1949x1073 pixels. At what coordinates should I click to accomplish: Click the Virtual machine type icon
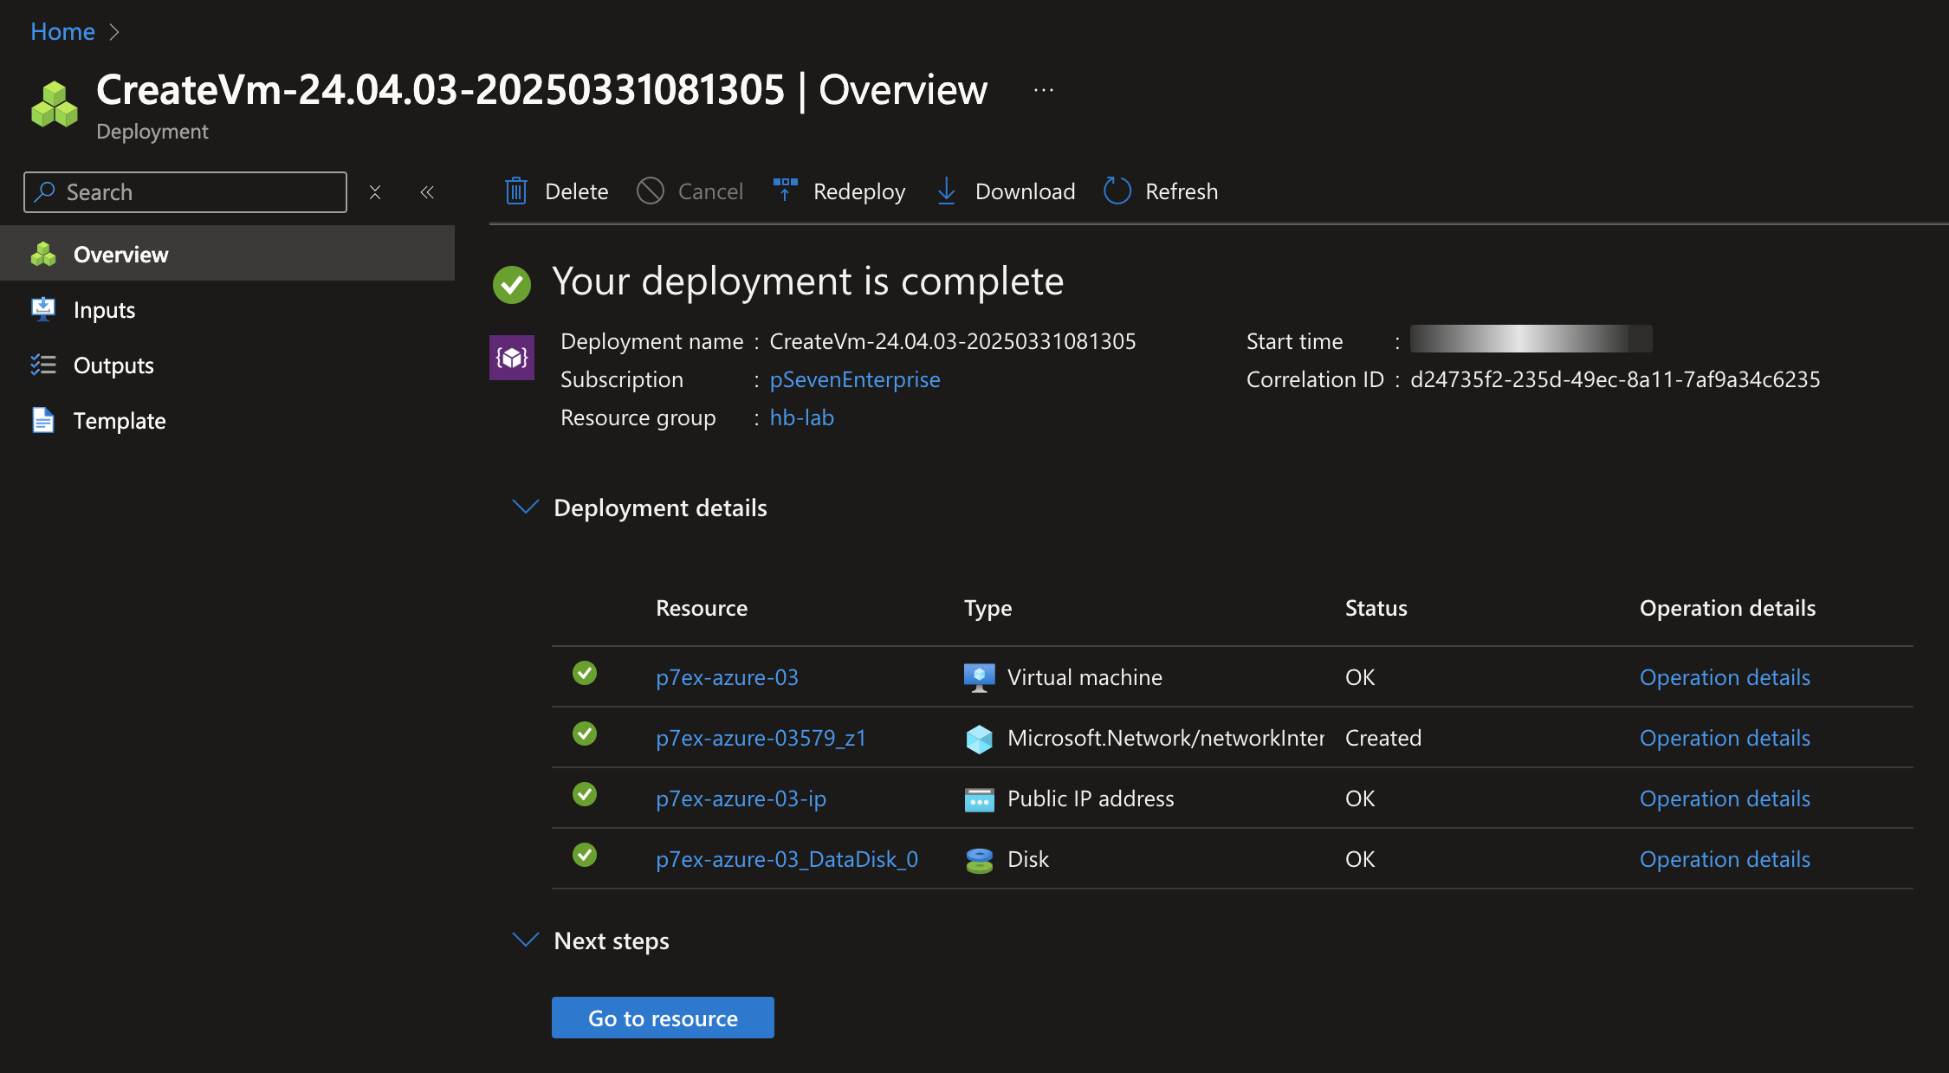click(979, 677)
